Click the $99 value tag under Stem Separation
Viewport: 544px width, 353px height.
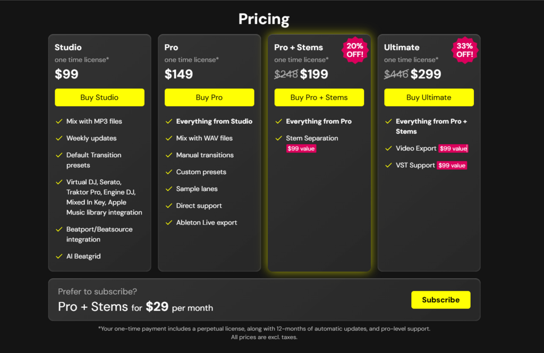pyautogui.click(x=301, y=149)
